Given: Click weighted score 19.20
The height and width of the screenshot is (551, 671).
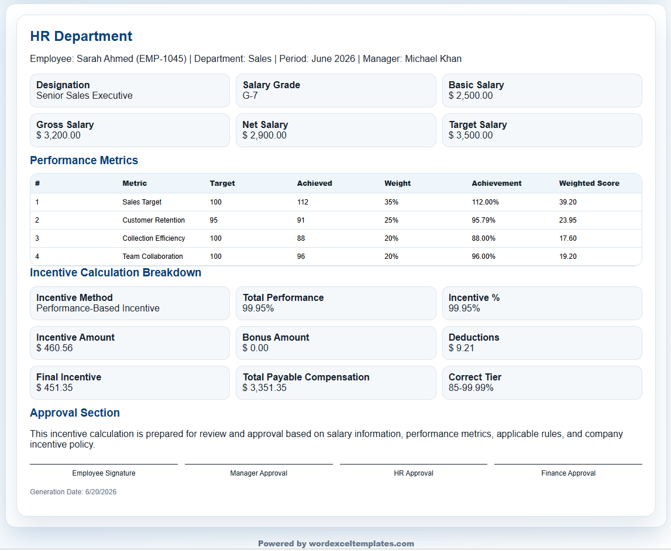Looking at the screenshot, I should pyautogui.click(x=568, y=257).
